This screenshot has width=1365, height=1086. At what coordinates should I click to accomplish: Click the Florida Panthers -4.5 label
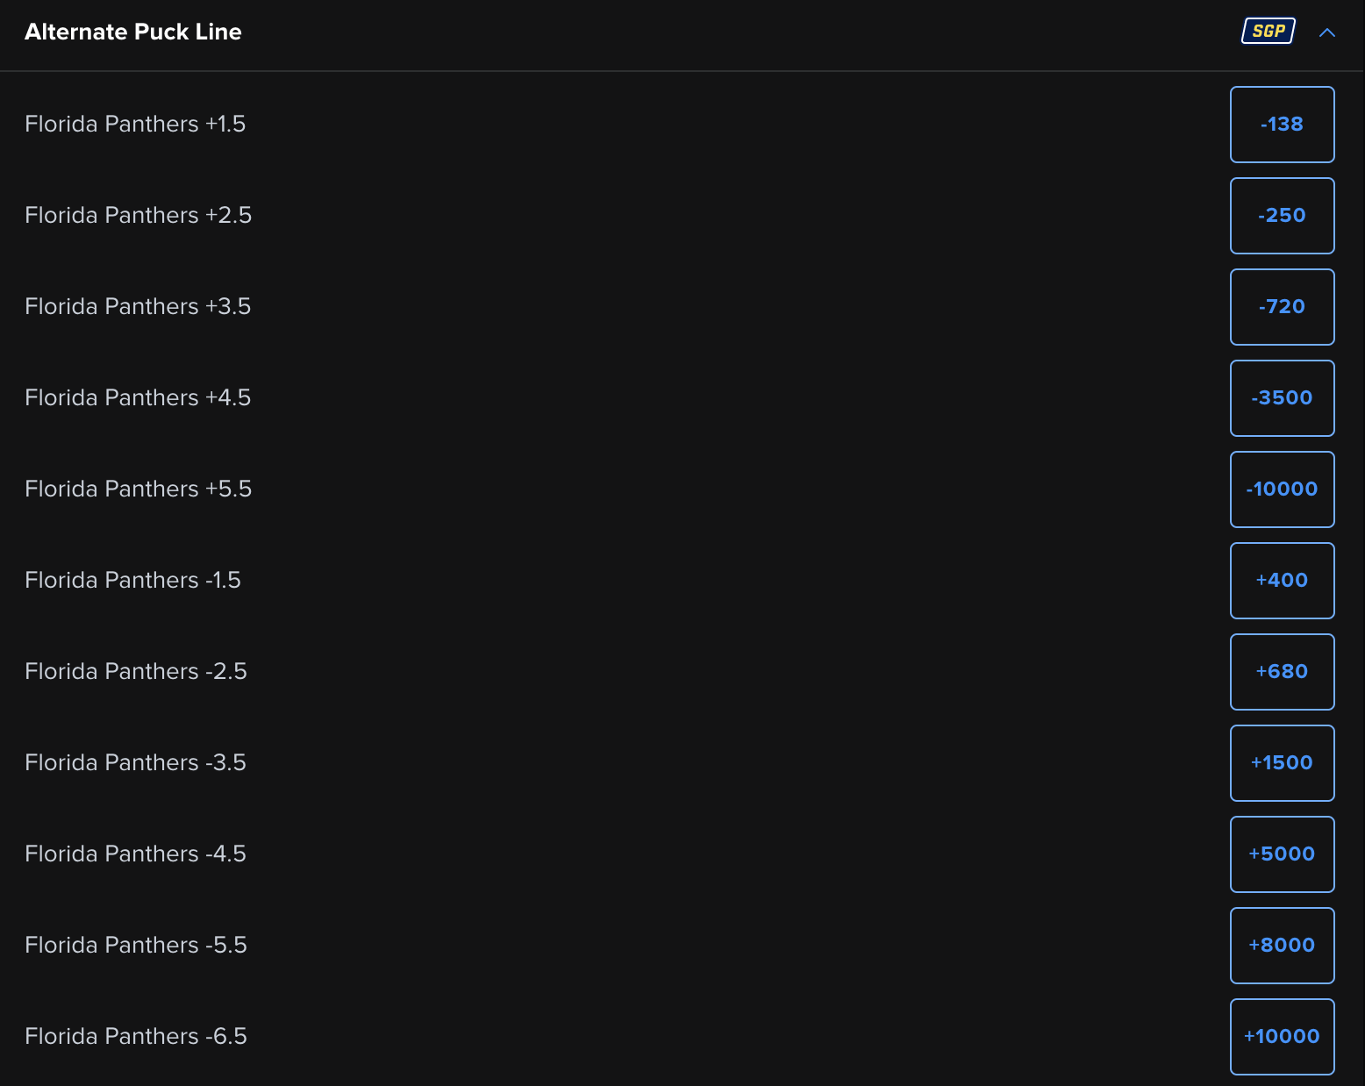point(136,854)
